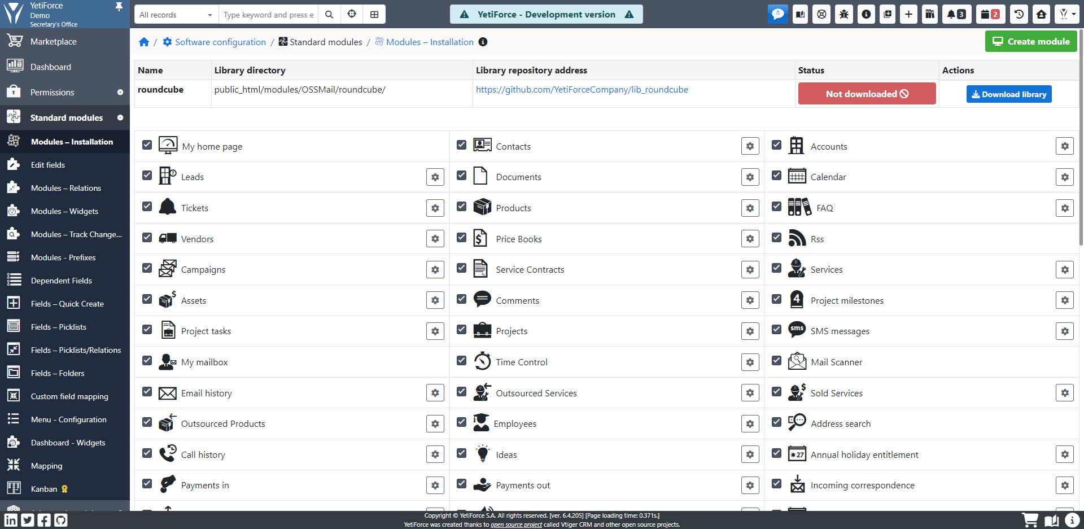Disable the Rss module checkbox
Viewport: 1084px width, 529px height.
click(x=777, y=237)
